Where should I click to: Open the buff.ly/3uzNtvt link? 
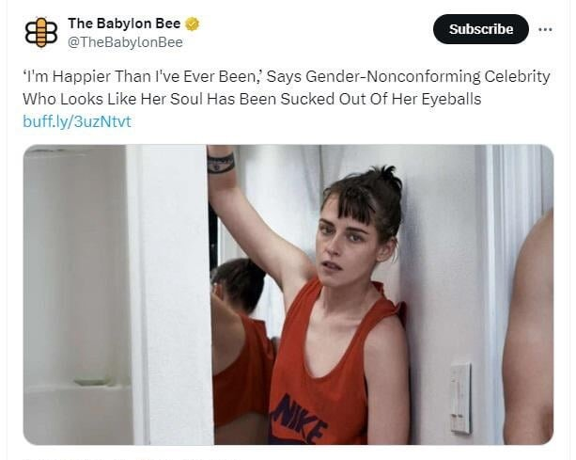[x=77, y=121]
